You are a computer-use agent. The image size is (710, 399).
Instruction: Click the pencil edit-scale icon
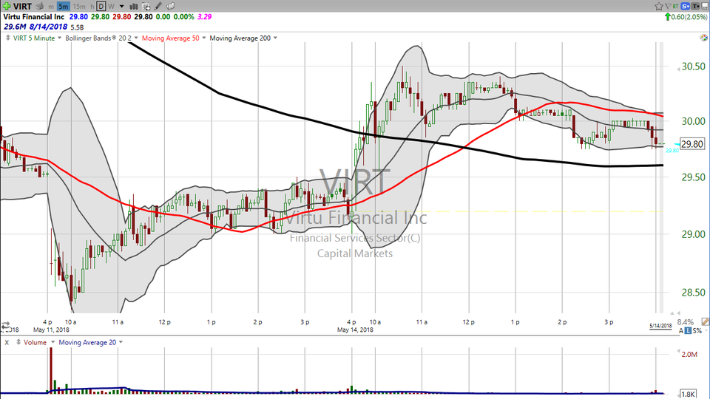[705, 321]
